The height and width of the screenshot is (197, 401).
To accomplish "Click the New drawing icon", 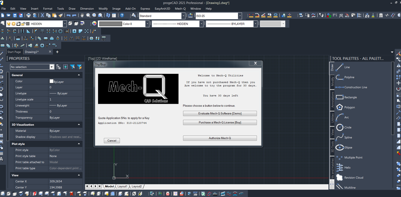I will (x=3, y=15).
